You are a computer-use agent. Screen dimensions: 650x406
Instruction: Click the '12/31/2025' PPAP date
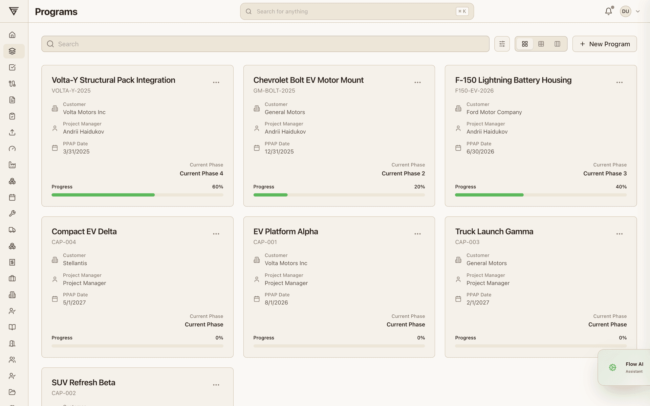click(x=279, y=152)
